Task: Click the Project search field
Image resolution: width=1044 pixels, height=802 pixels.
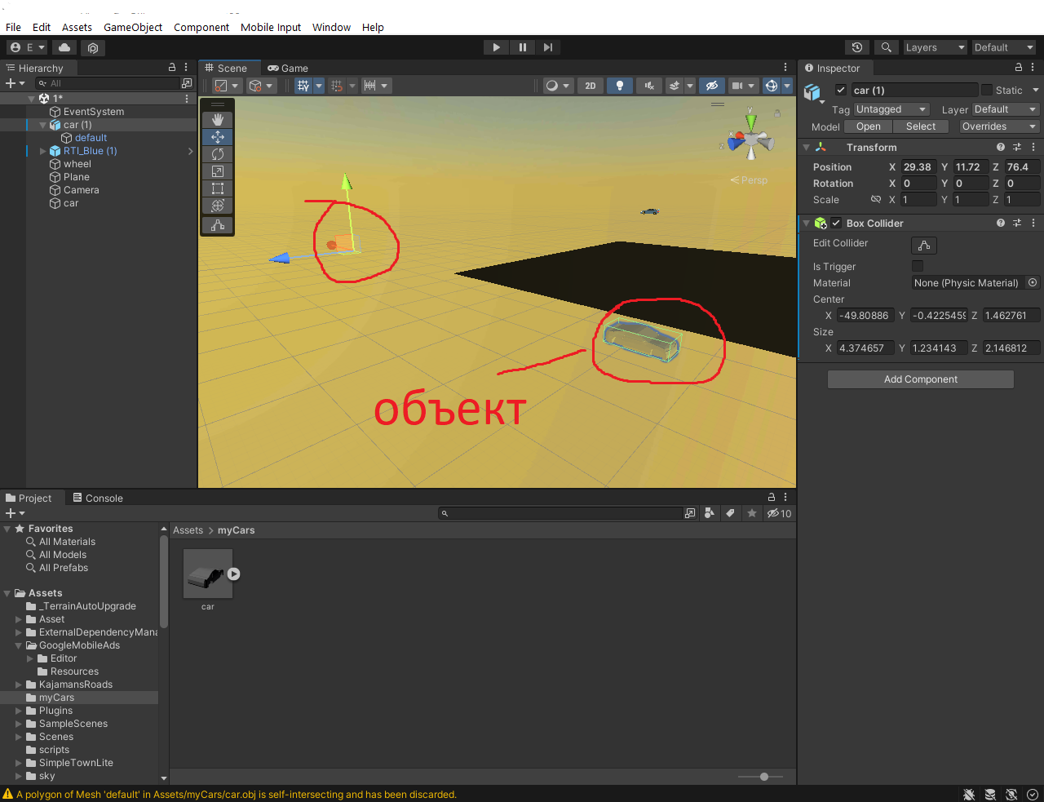Action: [x=561, y=513]
